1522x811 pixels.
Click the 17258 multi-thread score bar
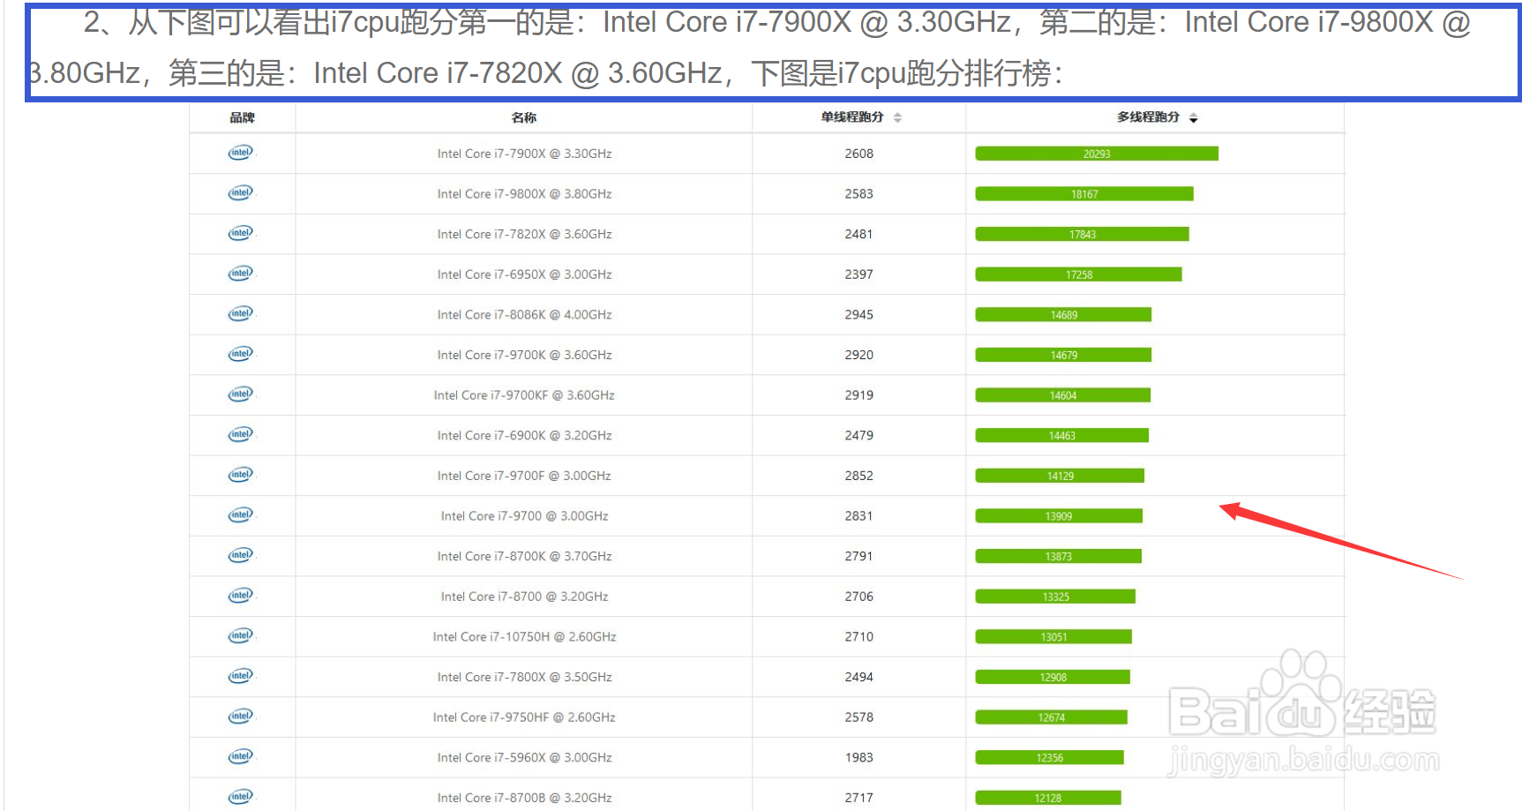1078,274
